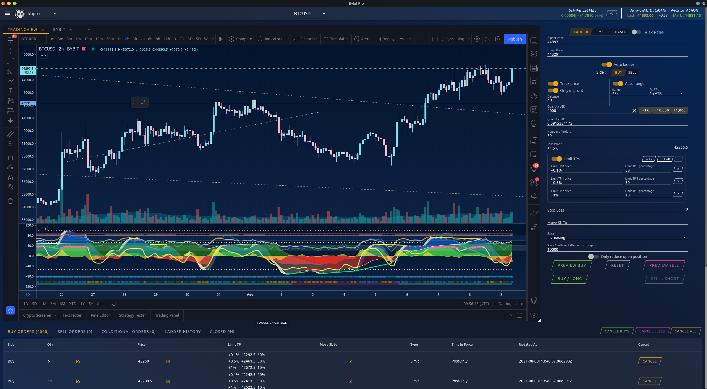Switch to the CHASER tab
Image resolution: width=707 pixels, height=389 pixels.
click(619, 32)
